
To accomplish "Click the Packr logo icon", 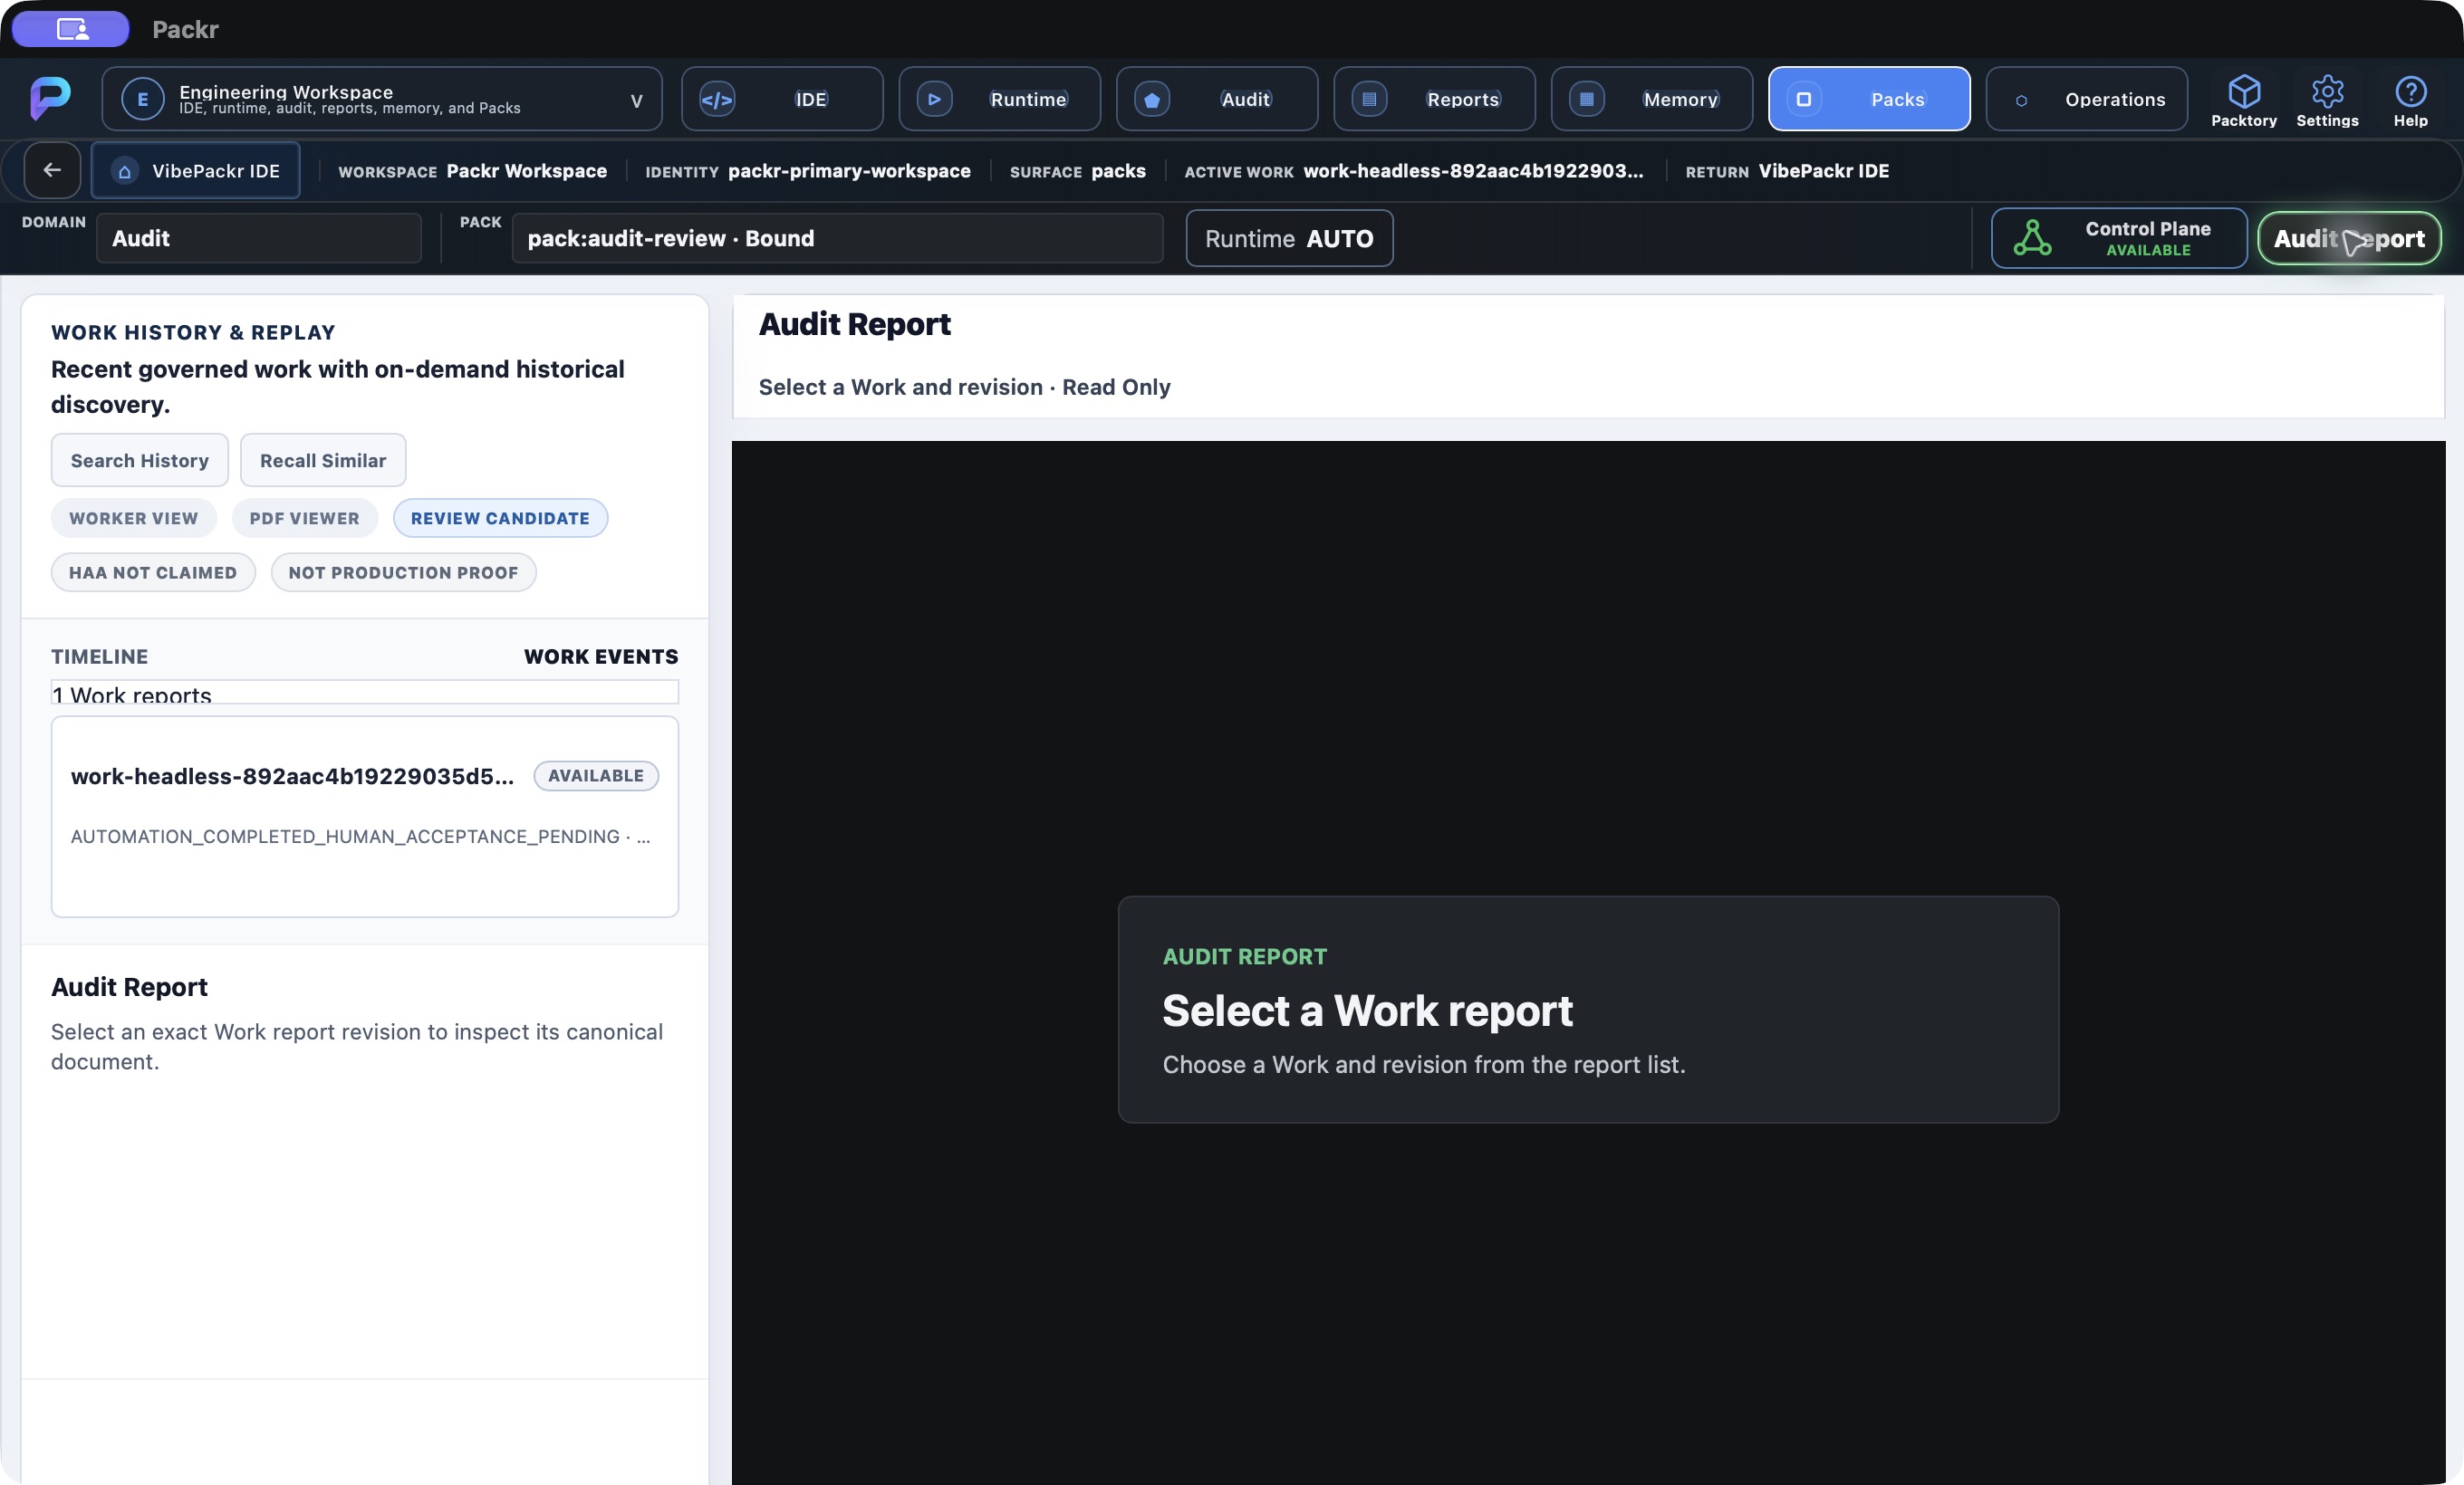I will 50,98.
